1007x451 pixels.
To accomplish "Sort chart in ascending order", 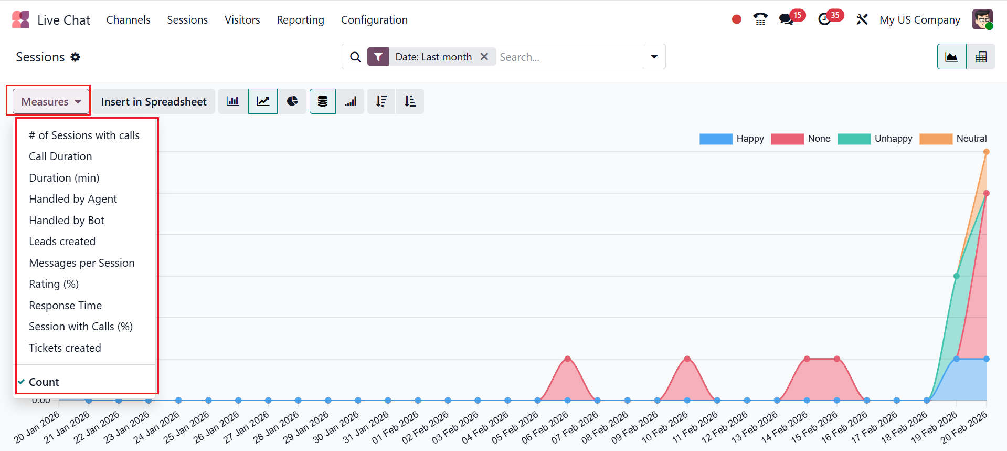I will [x=410, y=101].
